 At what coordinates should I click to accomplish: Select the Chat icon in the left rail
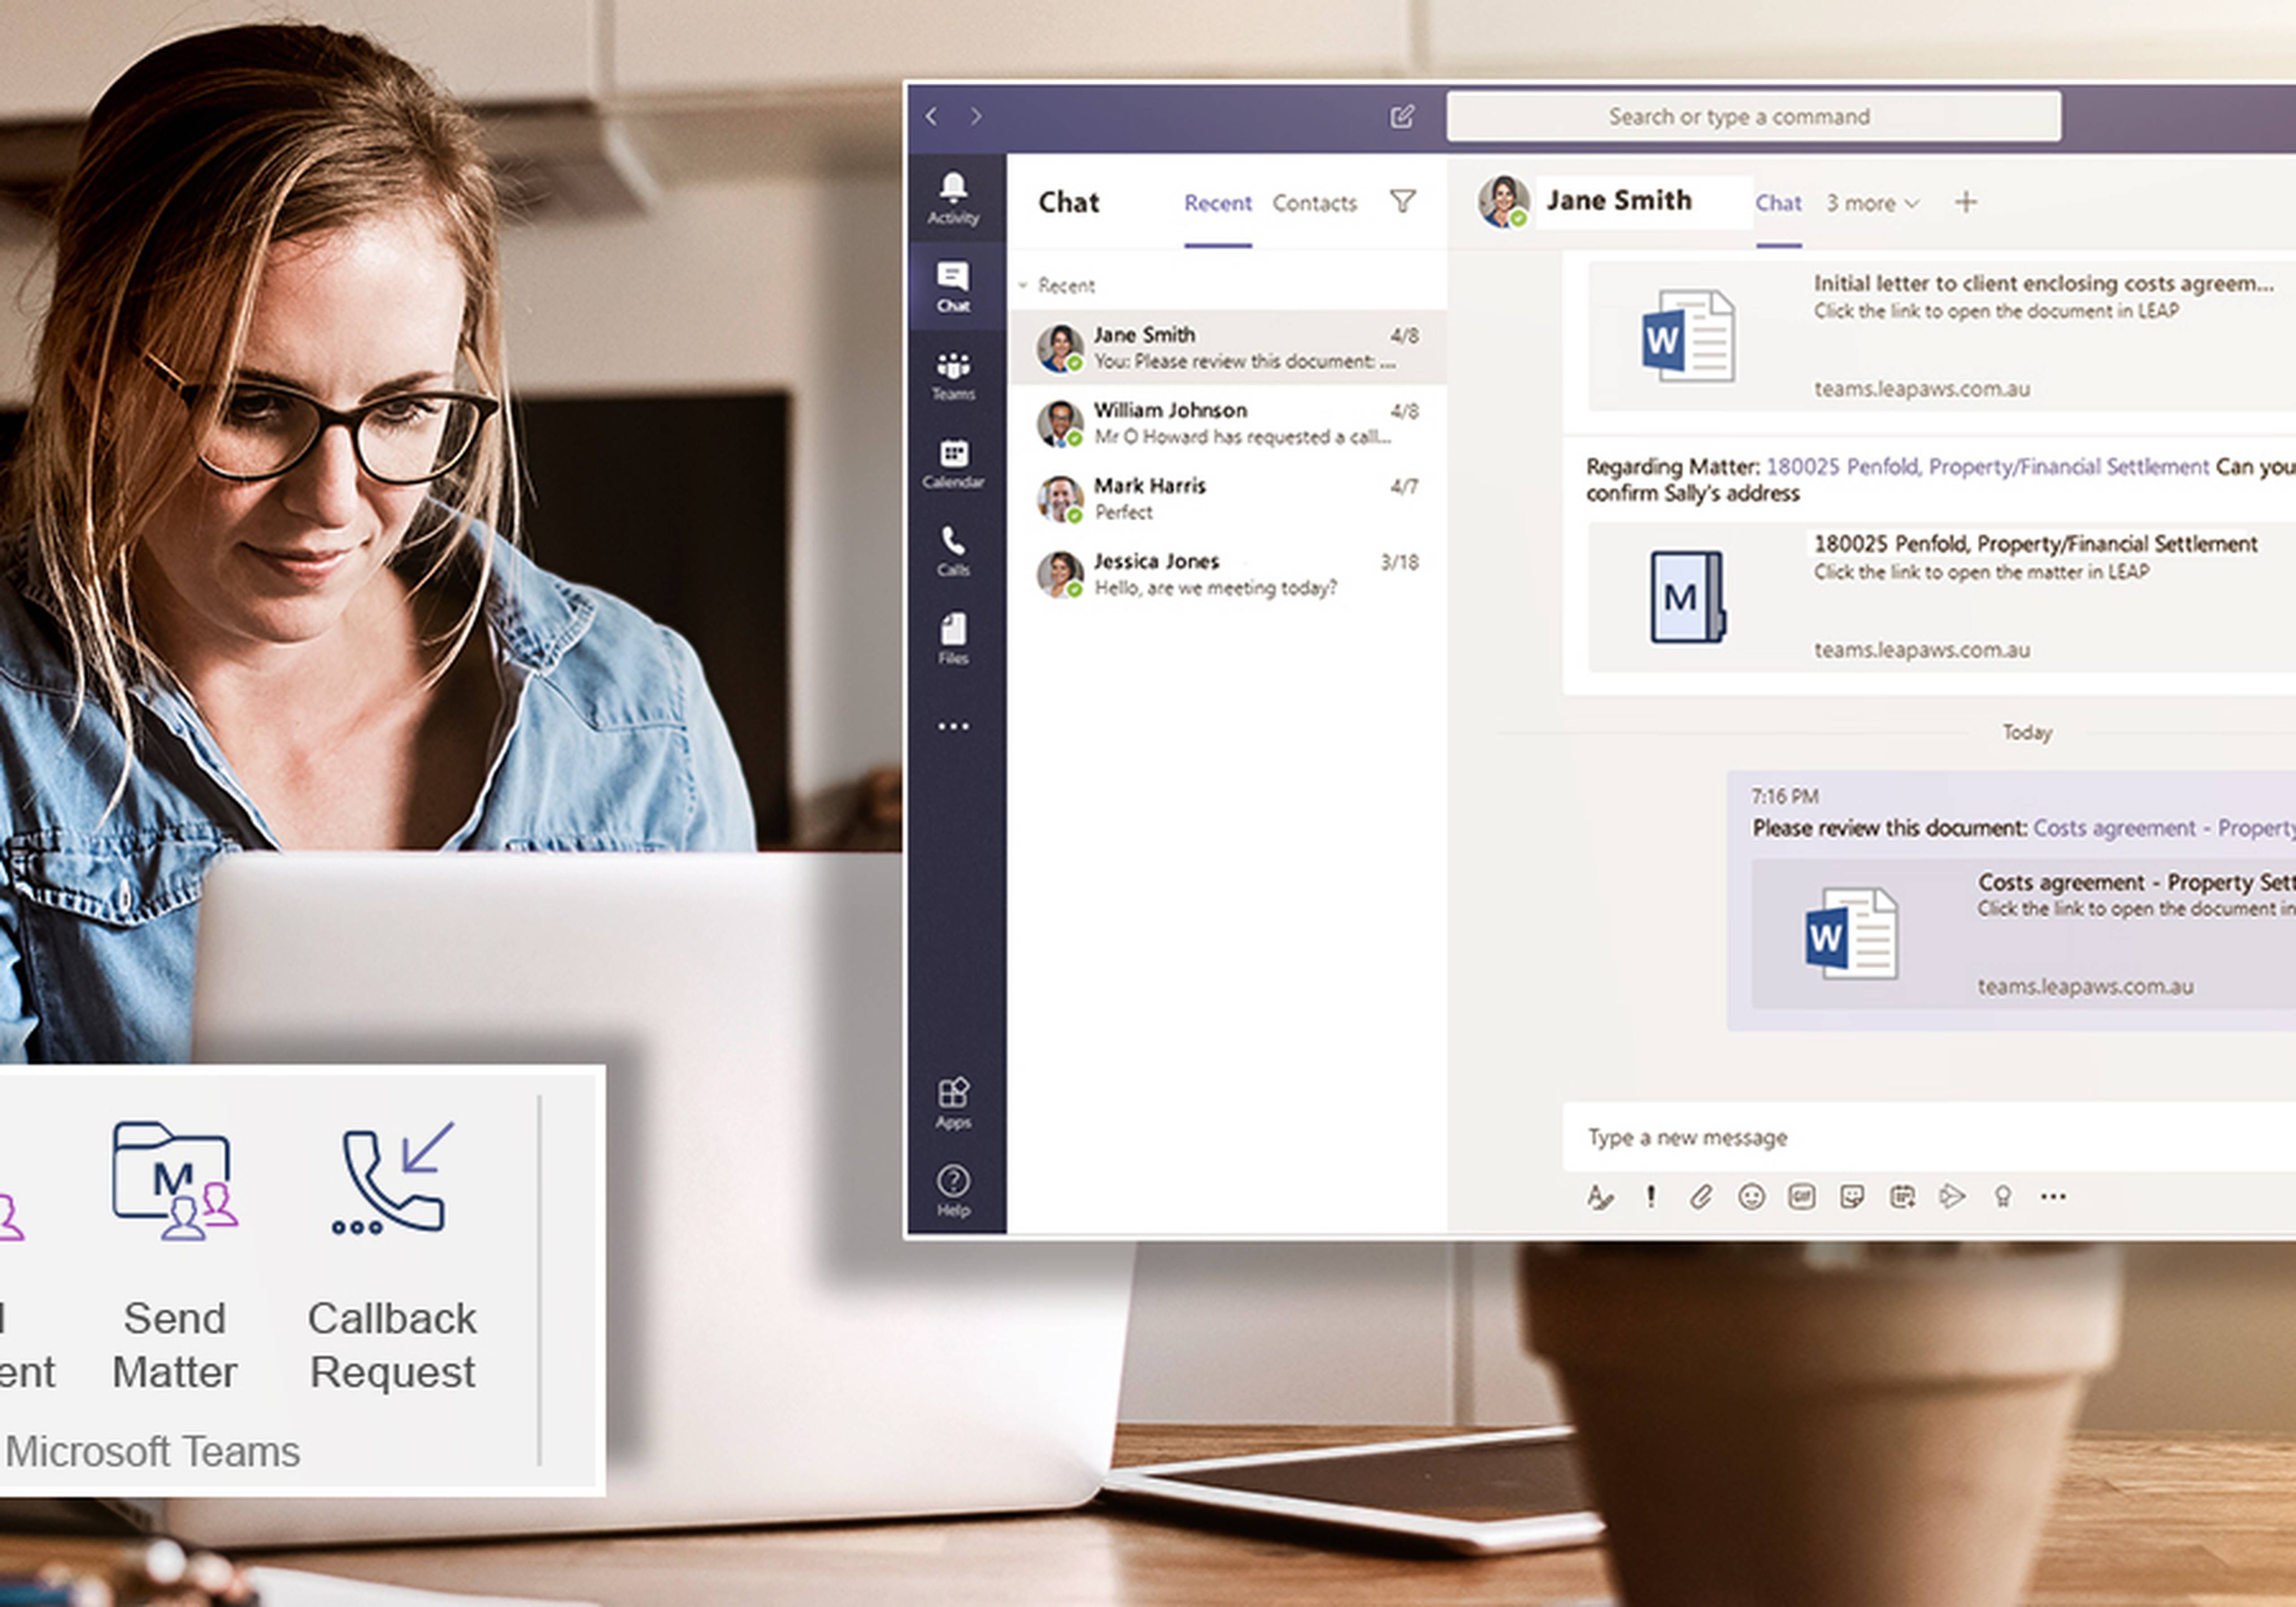point(953,286)
